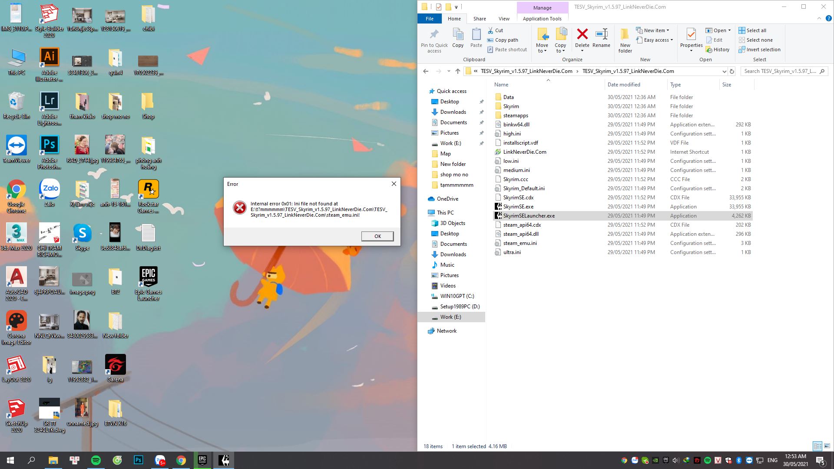Expand the OneDrive tree item
Image resolution: width=834 pixels, height=469 pixels.
coord(426,199)
